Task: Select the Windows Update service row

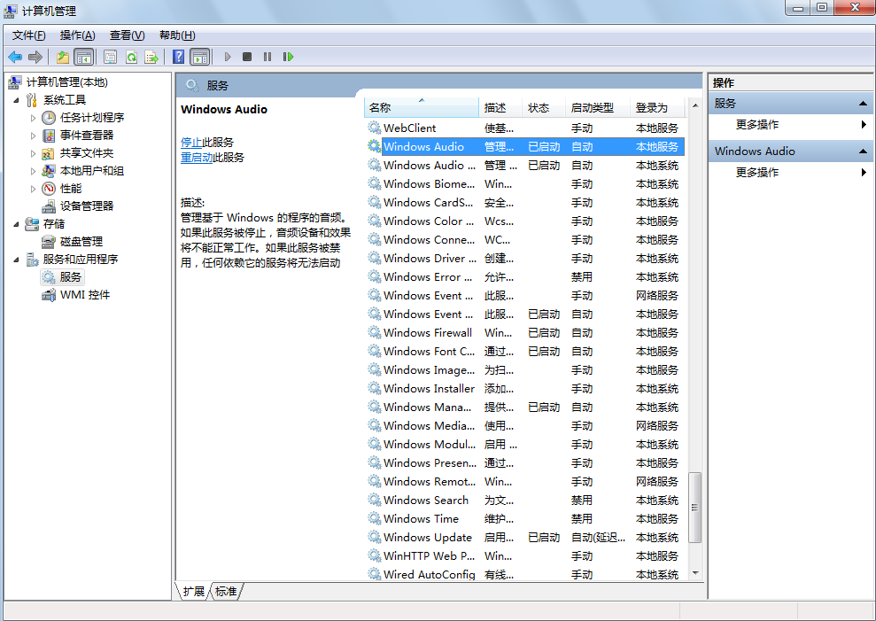Action: tap(428, 537)
